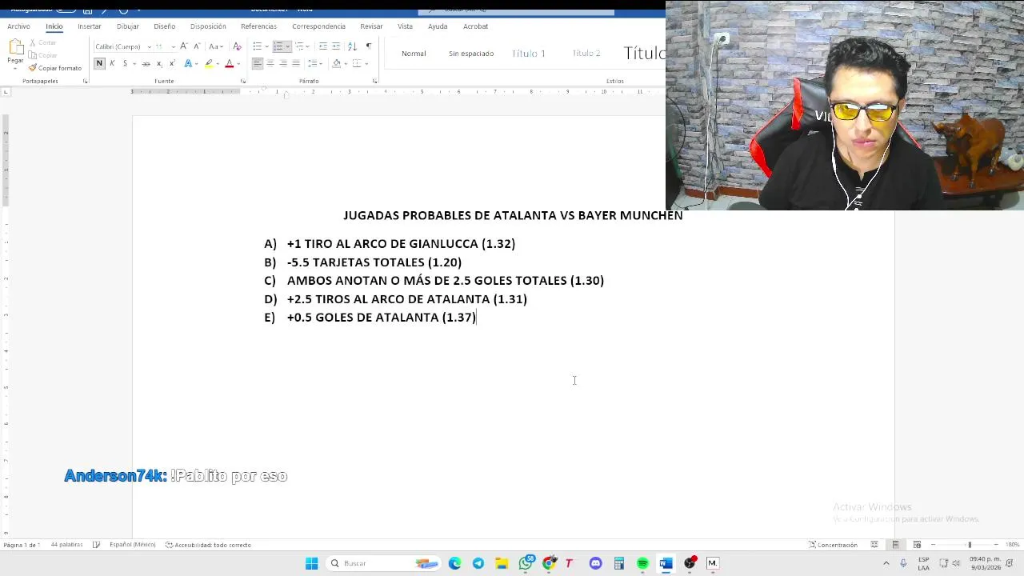1024x576 pixels.
Task: Open the Windows Start menu
Action: 311,563
